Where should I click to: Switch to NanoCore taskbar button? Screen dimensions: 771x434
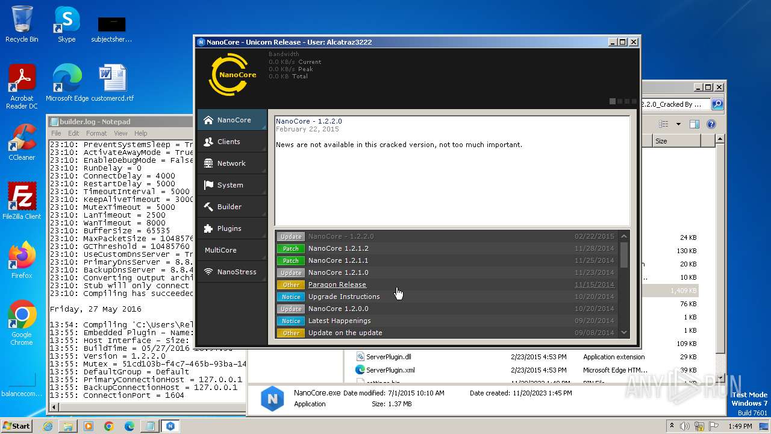pos(170,426)
